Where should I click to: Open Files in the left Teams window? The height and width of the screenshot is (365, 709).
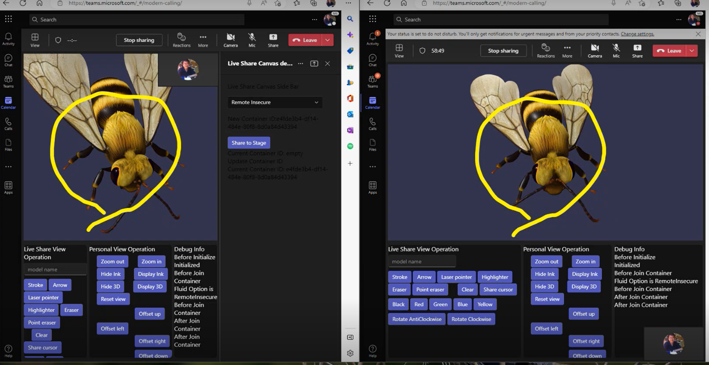tap(8, 145)
